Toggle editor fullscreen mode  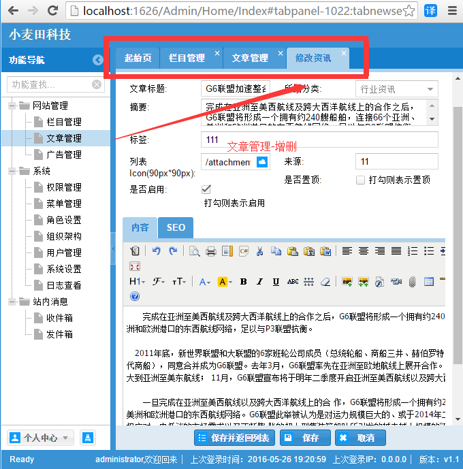click(x=135, y=266)
